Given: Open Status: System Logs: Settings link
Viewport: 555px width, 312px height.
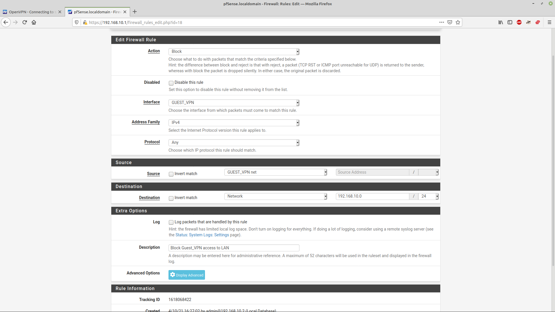Looking at the screenshot, I should point(202,235).
